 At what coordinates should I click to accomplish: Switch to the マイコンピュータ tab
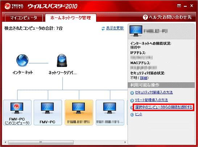[24, 18]
